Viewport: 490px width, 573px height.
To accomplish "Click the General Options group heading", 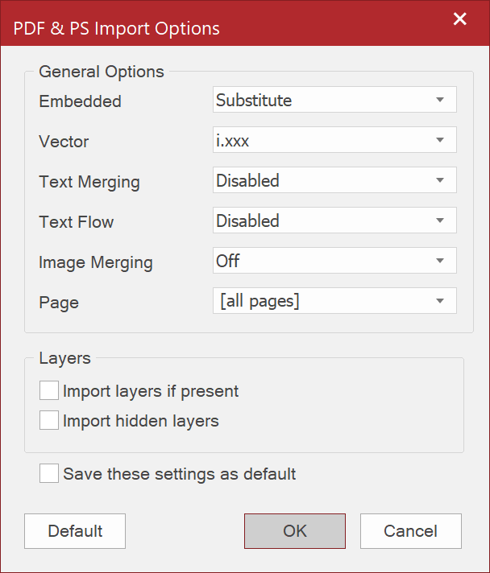I will (x=102, y=72).
